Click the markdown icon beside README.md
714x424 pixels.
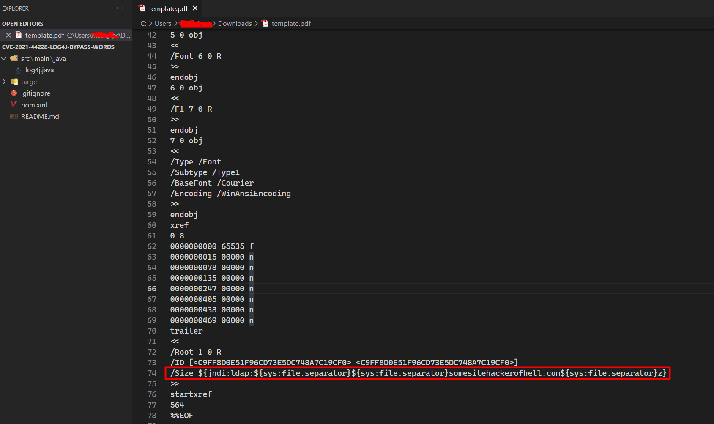pyautogui.click(x=14, y=116)
